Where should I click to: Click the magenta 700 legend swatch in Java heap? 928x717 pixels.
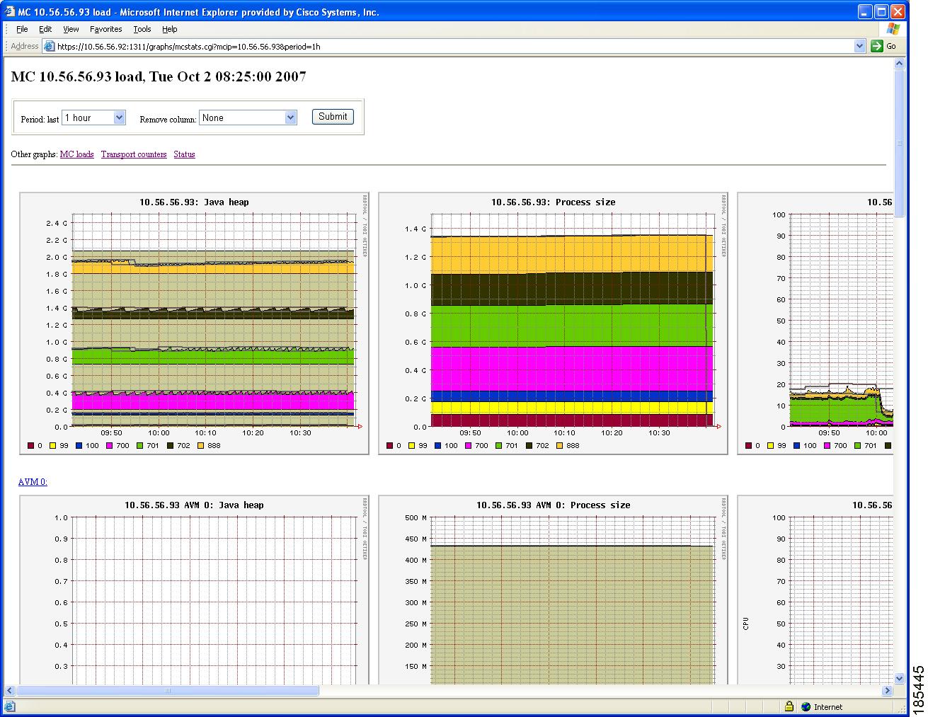coord(110,446)
